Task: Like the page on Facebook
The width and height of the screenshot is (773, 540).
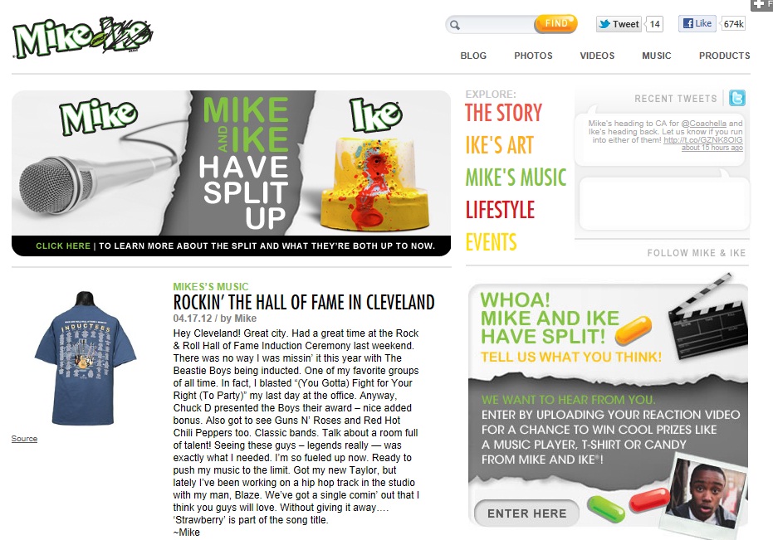Action: coord(697,23)
